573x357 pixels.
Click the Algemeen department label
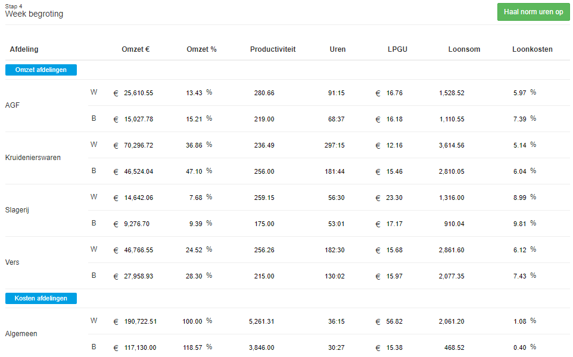21,334
